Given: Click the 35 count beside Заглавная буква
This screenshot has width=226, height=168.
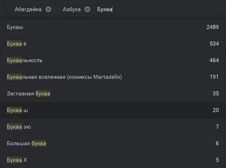Looking at the screenshot, I should click(x=216, y=94).
